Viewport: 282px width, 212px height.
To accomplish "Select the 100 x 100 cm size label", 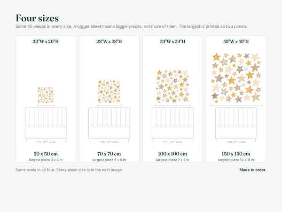I will point(172,154).
